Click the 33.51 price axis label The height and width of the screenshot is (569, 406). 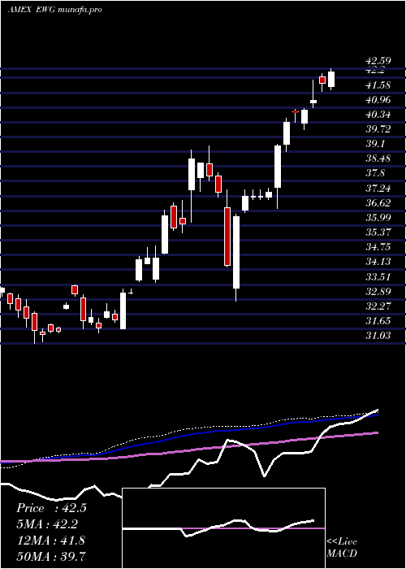pyautogui.click(x=378, y=277)
